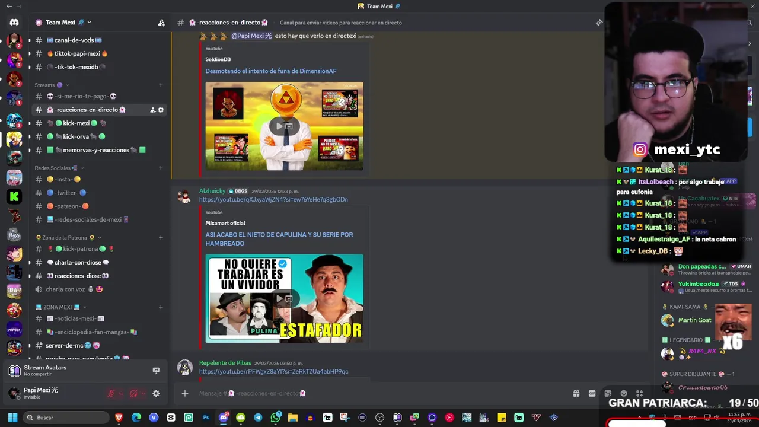Collapse the ZONA MEXI category
This screenshot has height=427, width=759.
pyautogui.click(x=61, y=307)
